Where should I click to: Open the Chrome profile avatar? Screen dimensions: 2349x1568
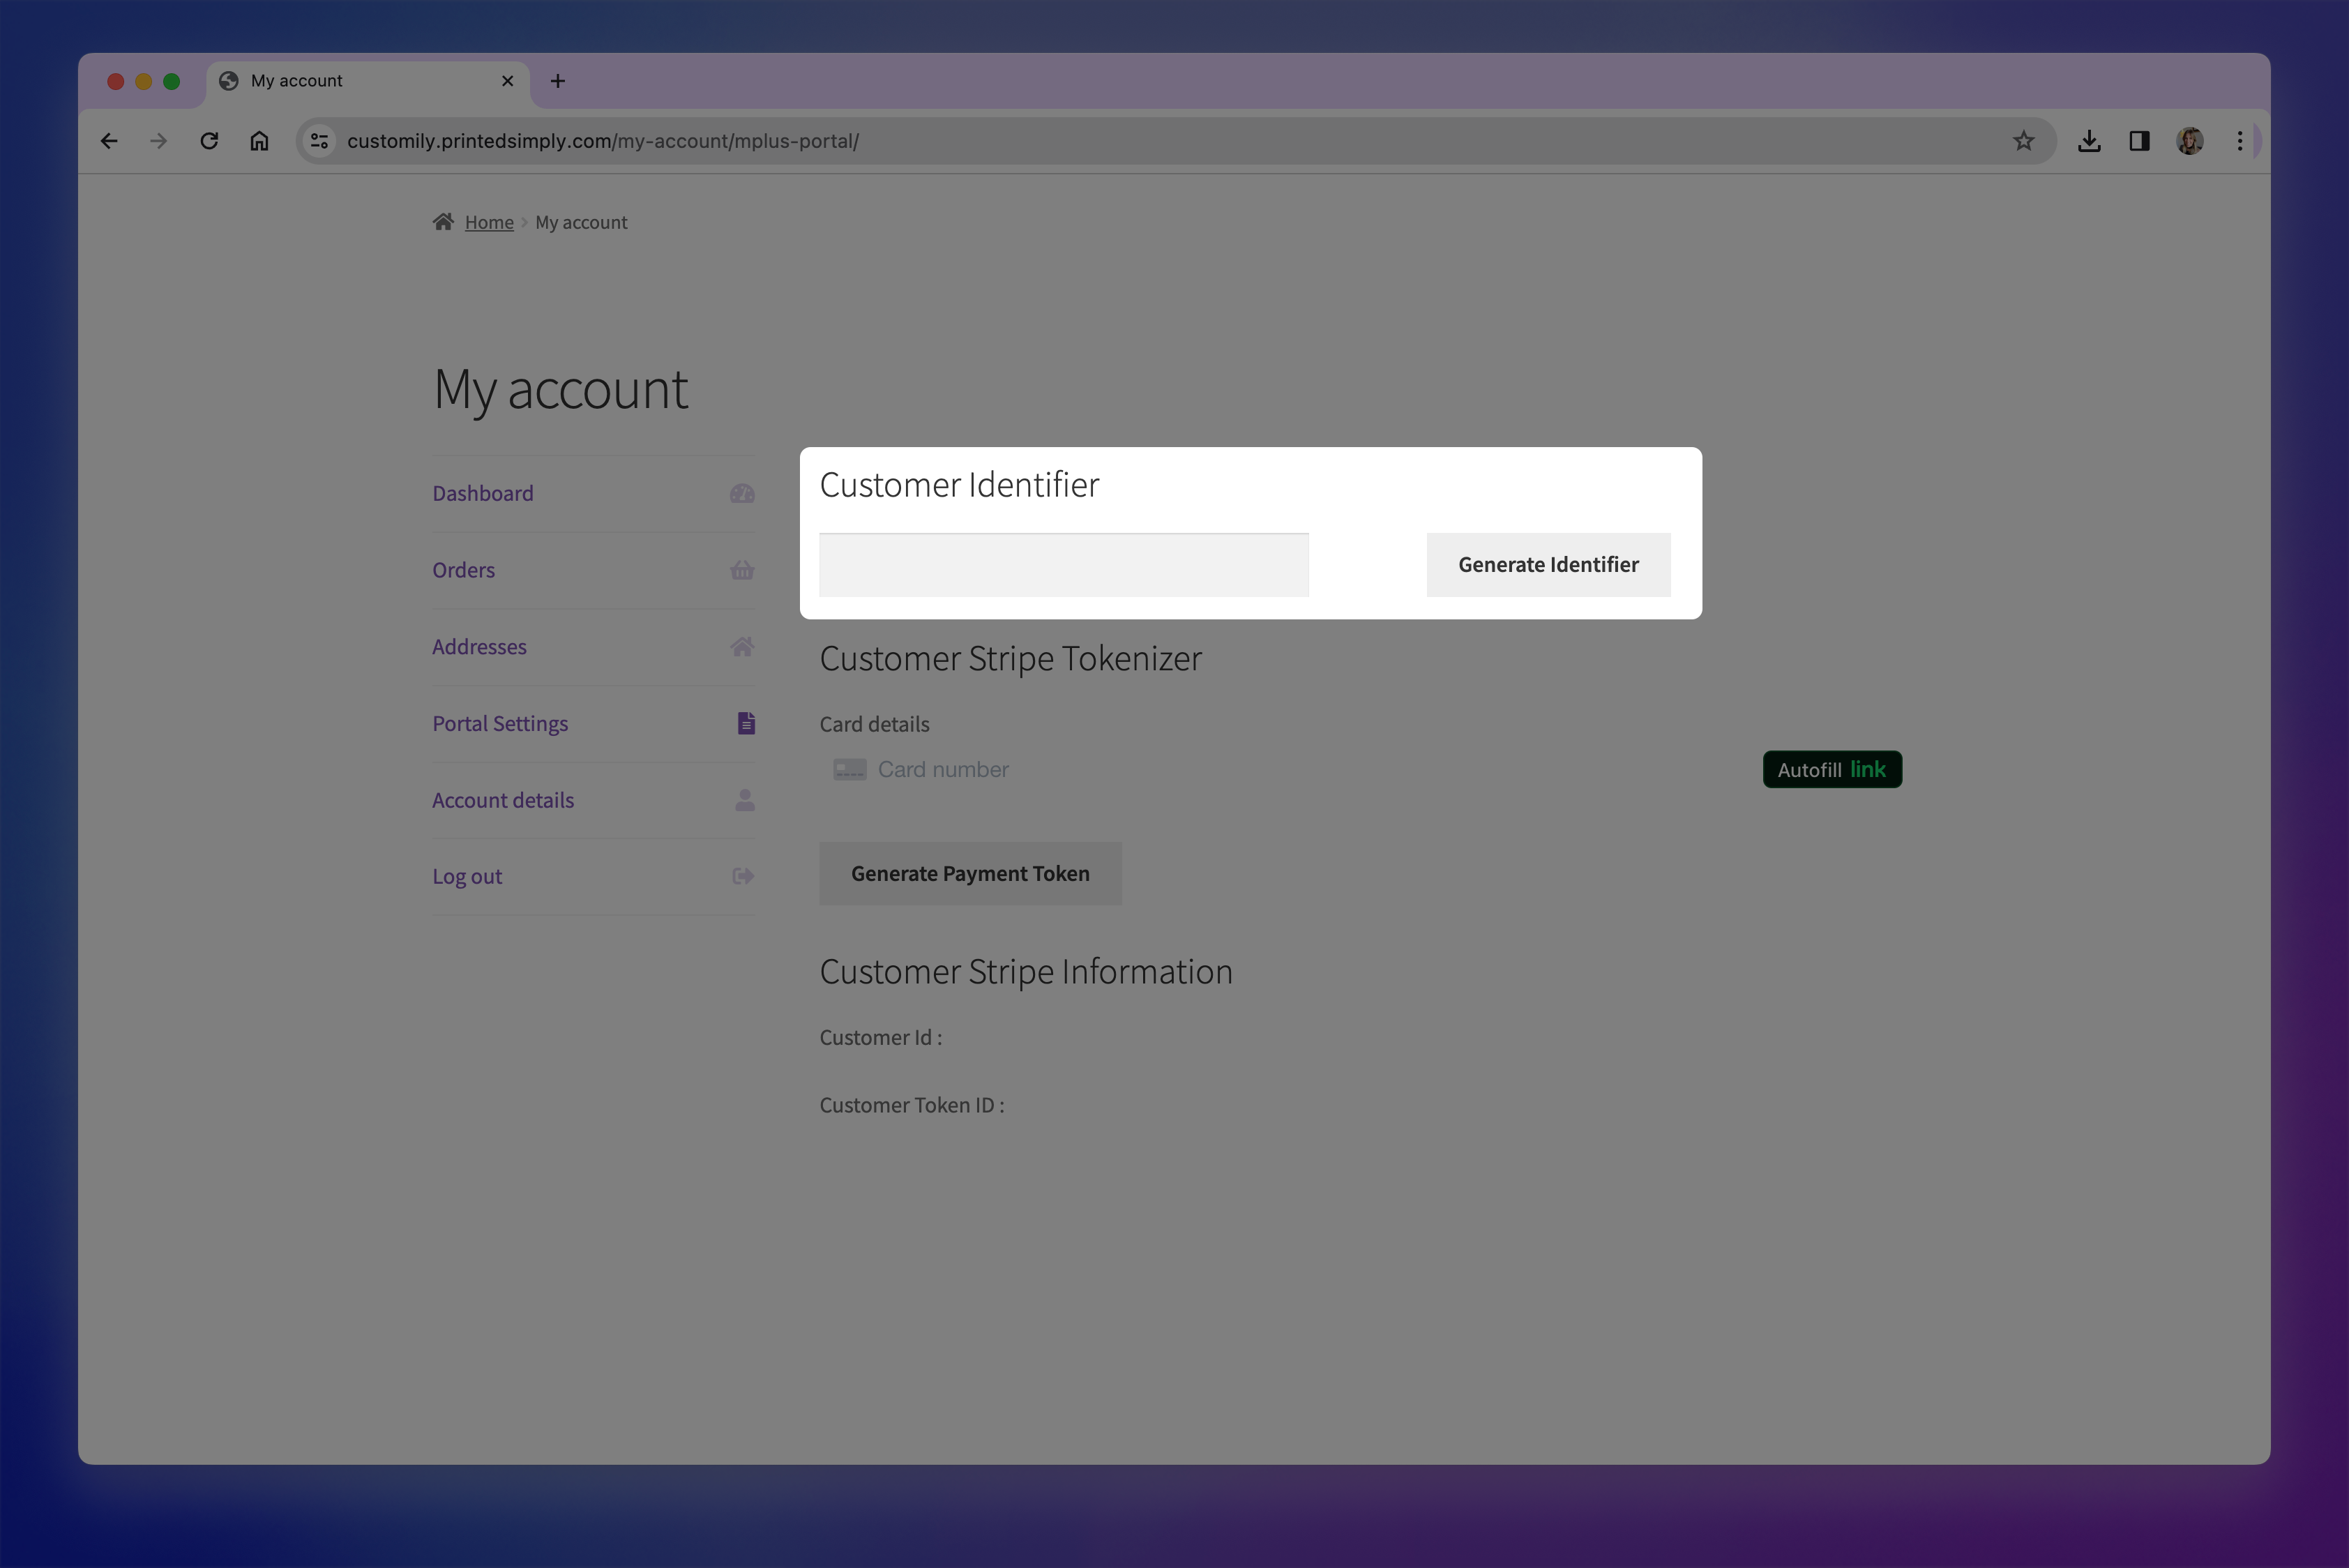tap(2189, 141)
